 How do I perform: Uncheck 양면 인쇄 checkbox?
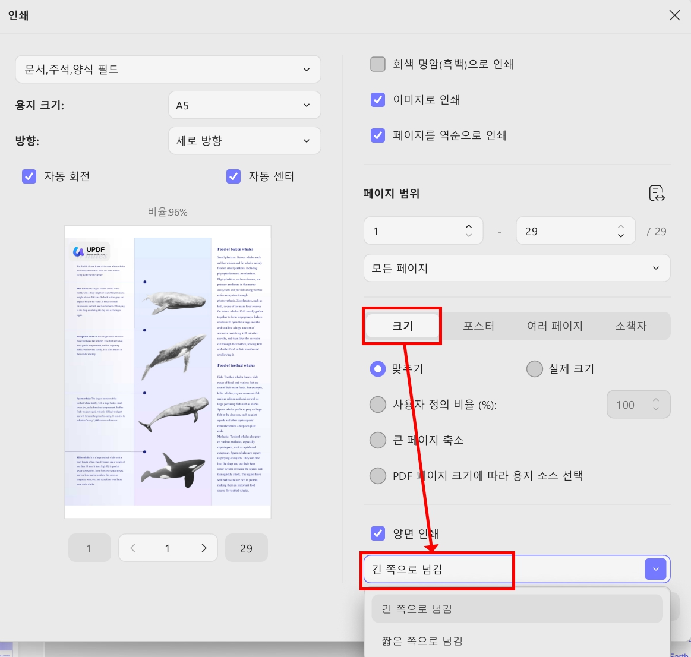[378, 533]
